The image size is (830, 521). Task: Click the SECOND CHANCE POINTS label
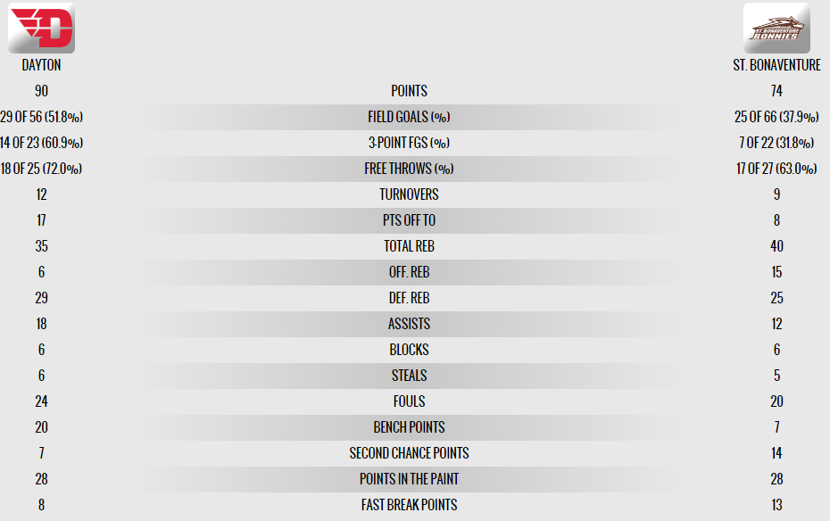click(409, 453)
